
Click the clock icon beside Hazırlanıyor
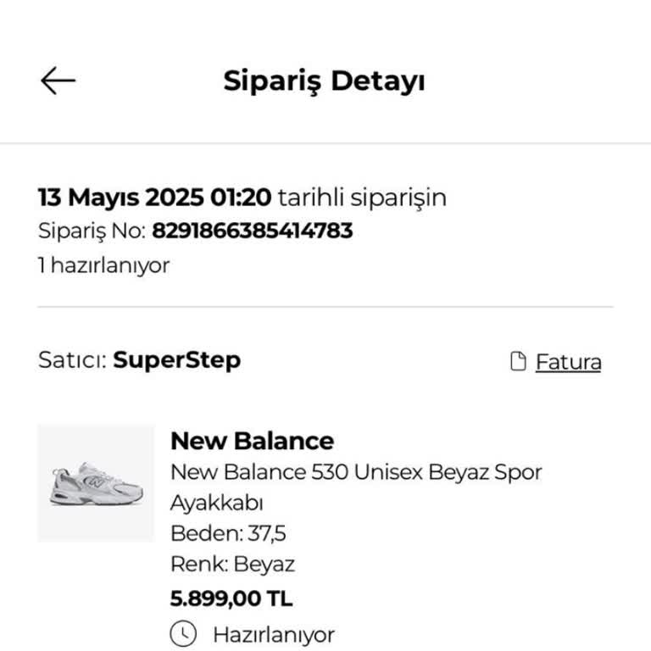point(183,633)
